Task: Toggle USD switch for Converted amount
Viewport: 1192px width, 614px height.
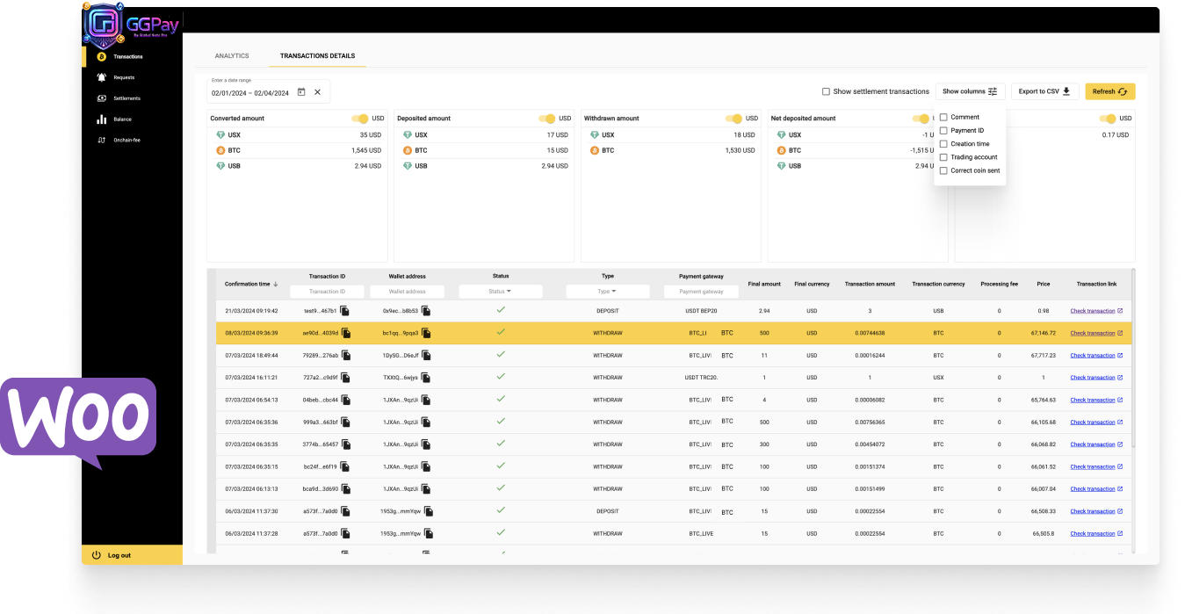Action: coord(360,119)
